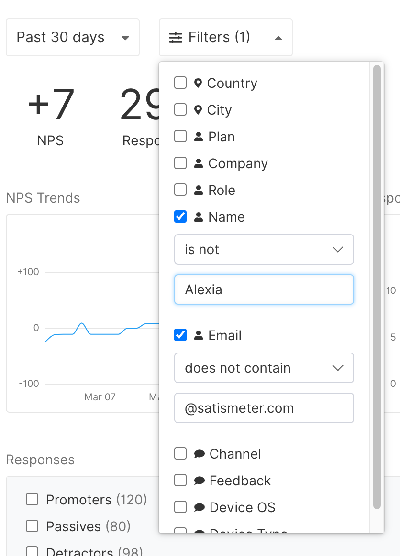Click the Mar 07 chart axis label
400x556 pixels.
pyautogui.click(x=100, y=397)
